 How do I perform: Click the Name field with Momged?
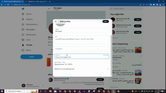[82, 30]
